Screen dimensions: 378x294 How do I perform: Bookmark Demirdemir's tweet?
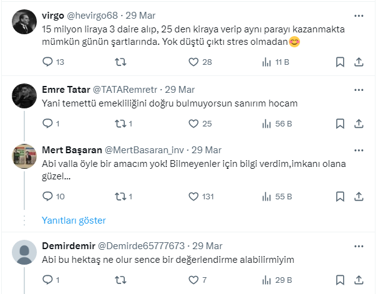pyautogui.click(x=340, y=280)
